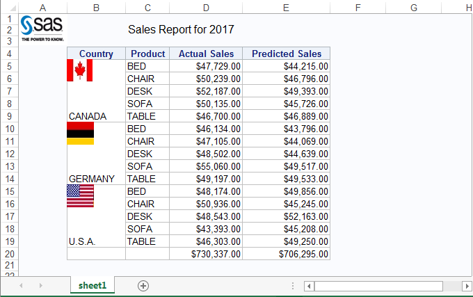This screenshot has height=297, width=473.
Task: Open the sheet1 tab
Action: click(x=93, y=285)
